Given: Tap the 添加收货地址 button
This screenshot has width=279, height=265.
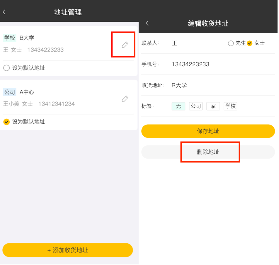Looking at the screenshot, I should (x=68, y=250).
